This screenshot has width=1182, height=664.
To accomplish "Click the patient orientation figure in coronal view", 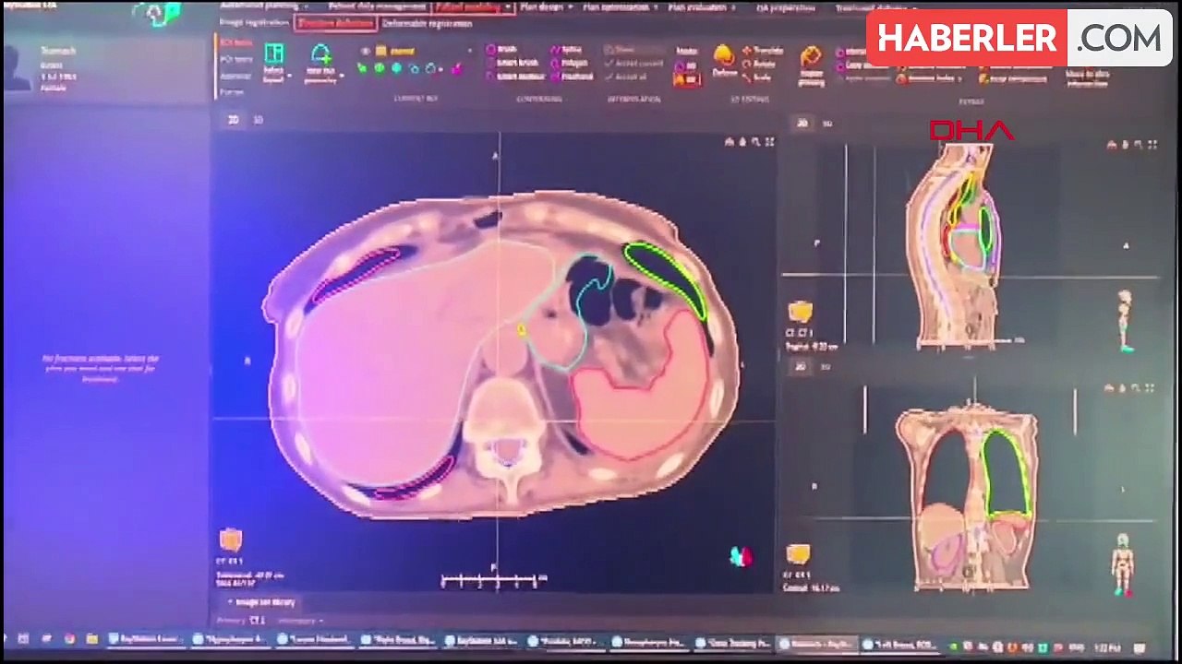I will click(x=1122, y=564).
